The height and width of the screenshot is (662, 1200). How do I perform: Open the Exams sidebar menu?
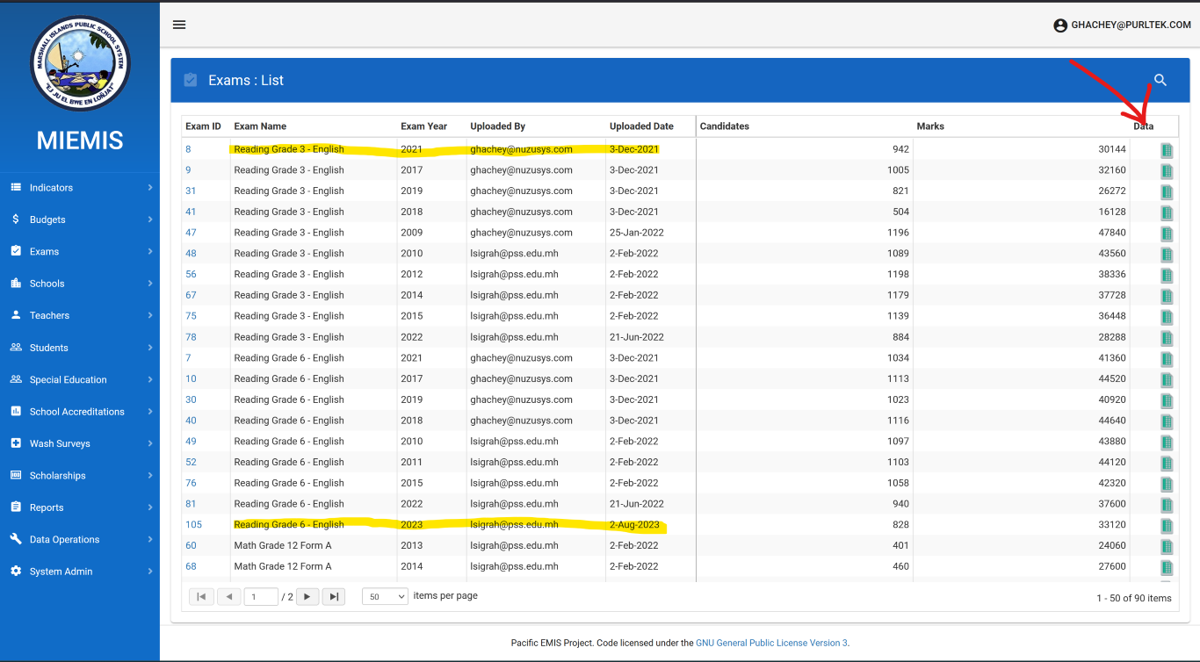[80, 252]
